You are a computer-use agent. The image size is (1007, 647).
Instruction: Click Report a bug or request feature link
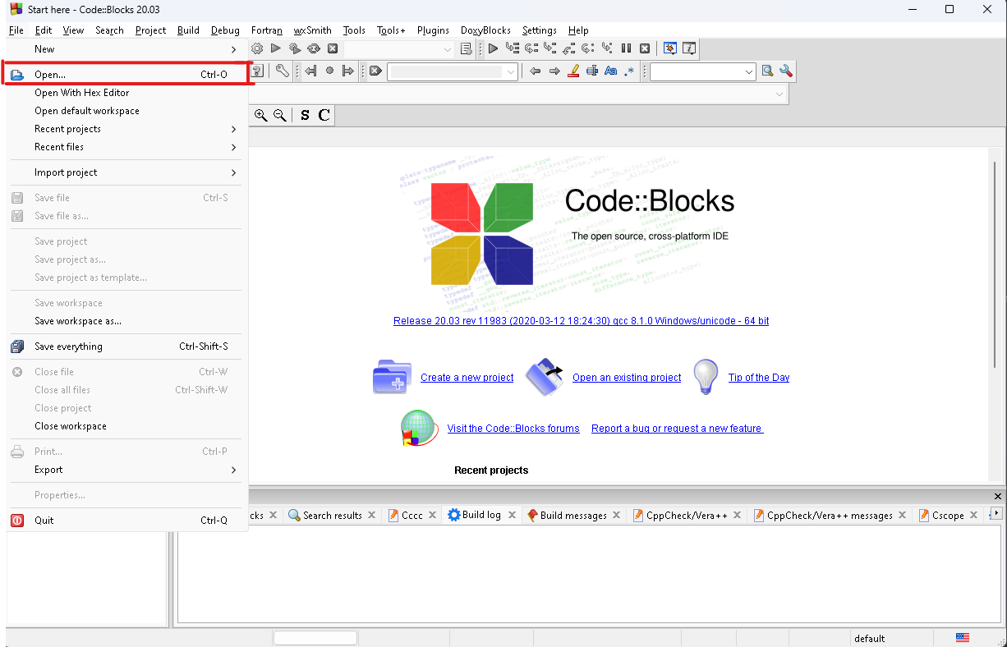[677, 429]
